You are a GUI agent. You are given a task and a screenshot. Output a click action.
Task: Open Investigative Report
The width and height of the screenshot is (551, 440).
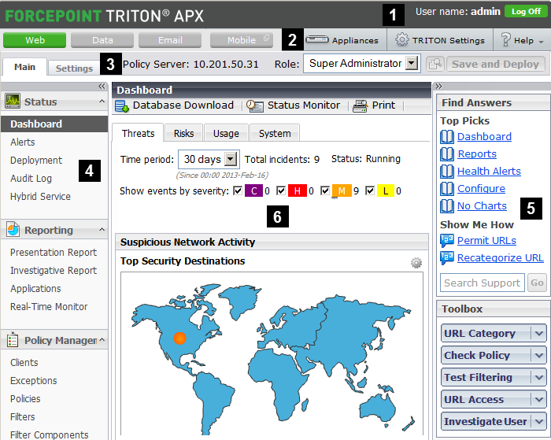tap(54, 270)
